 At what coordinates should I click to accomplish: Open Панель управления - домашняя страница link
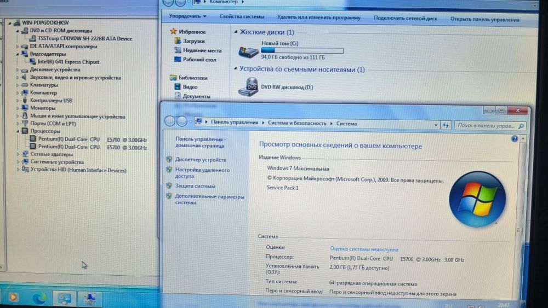tap(201, 142)
